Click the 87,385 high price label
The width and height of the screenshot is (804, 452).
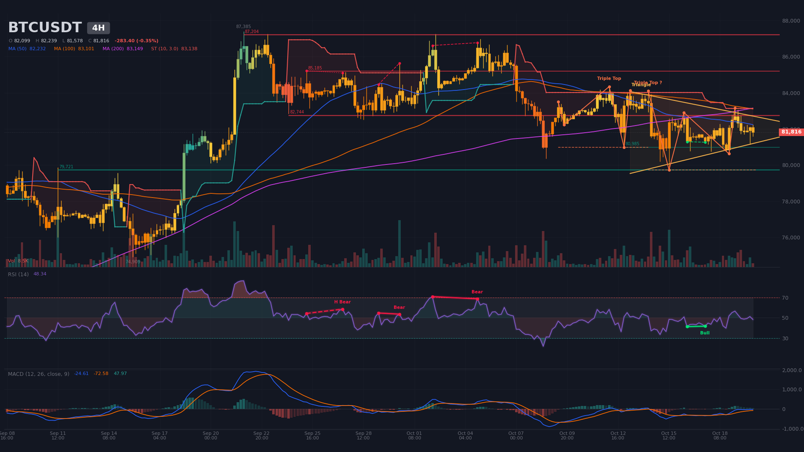243,27
